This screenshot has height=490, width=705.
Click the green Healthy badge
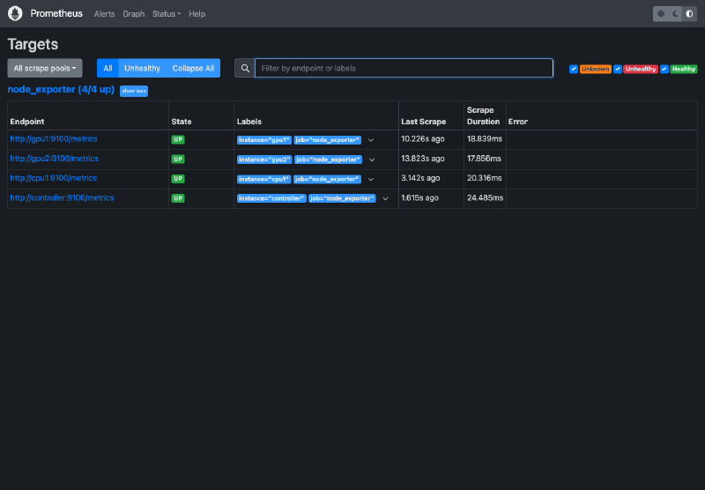point(684,69)
